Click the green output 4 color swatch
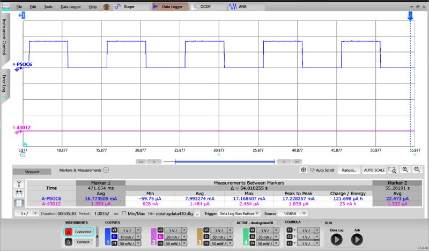 tap(246, 237)
